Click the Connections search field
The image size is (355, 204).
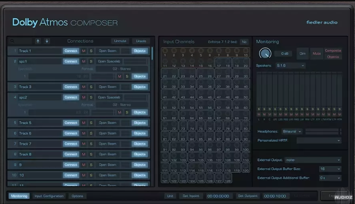point(21,41)
